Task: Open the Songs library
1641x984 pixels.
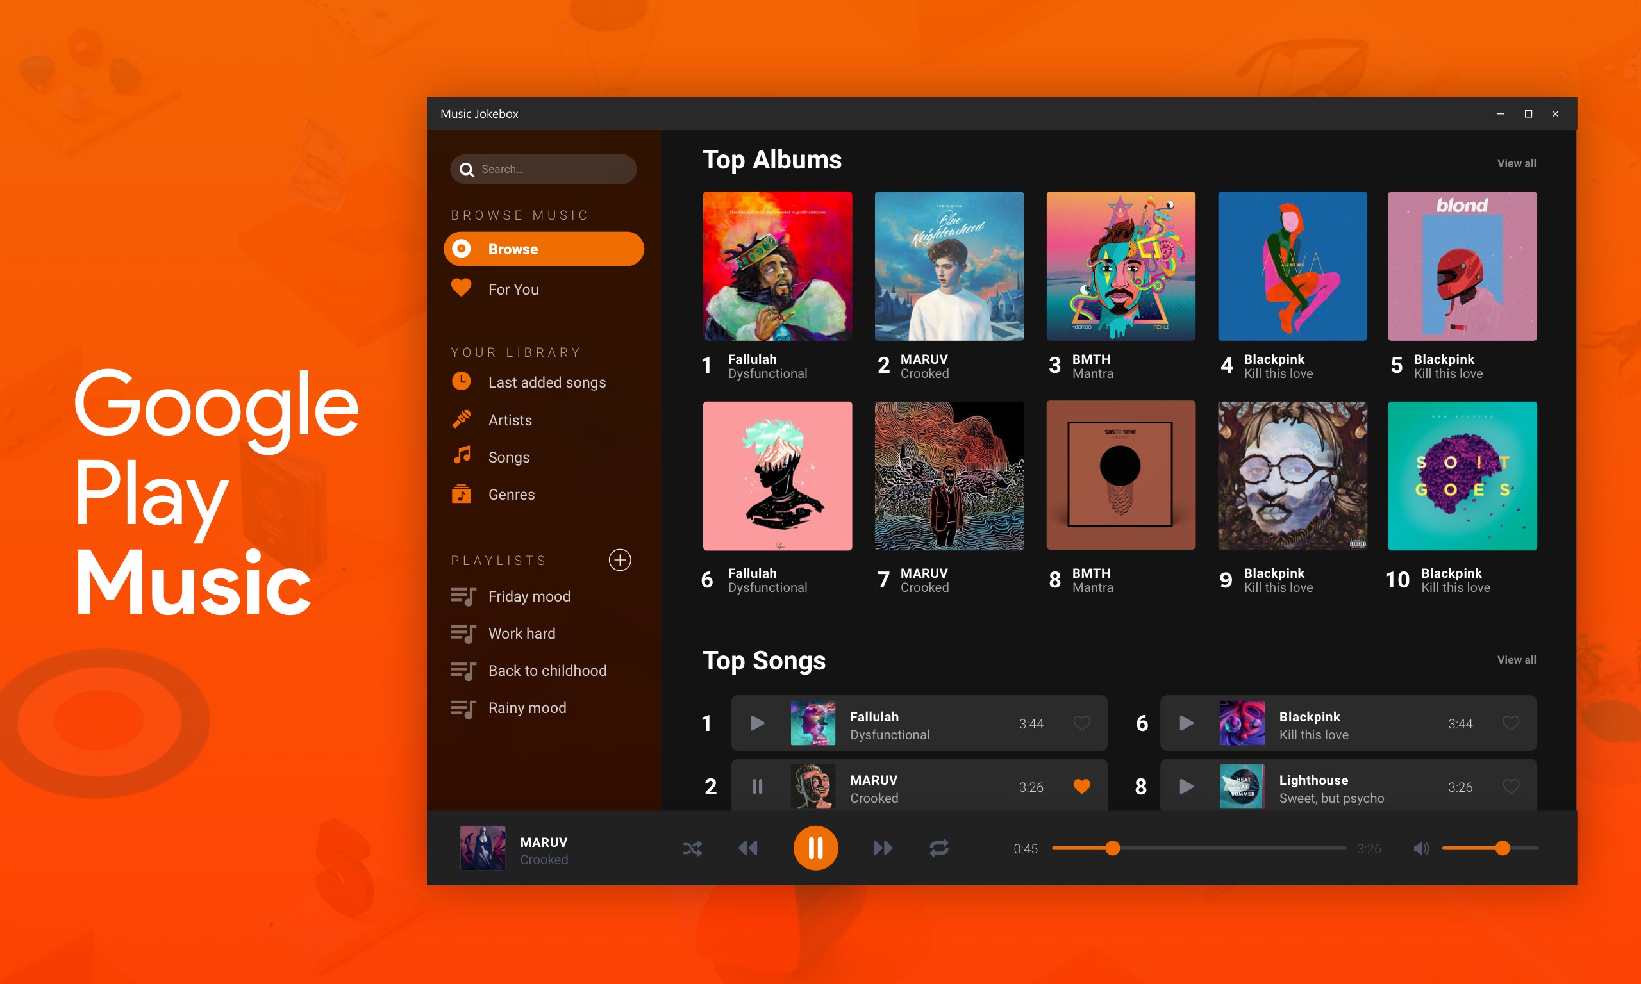Action: click(x=509, y=457)
